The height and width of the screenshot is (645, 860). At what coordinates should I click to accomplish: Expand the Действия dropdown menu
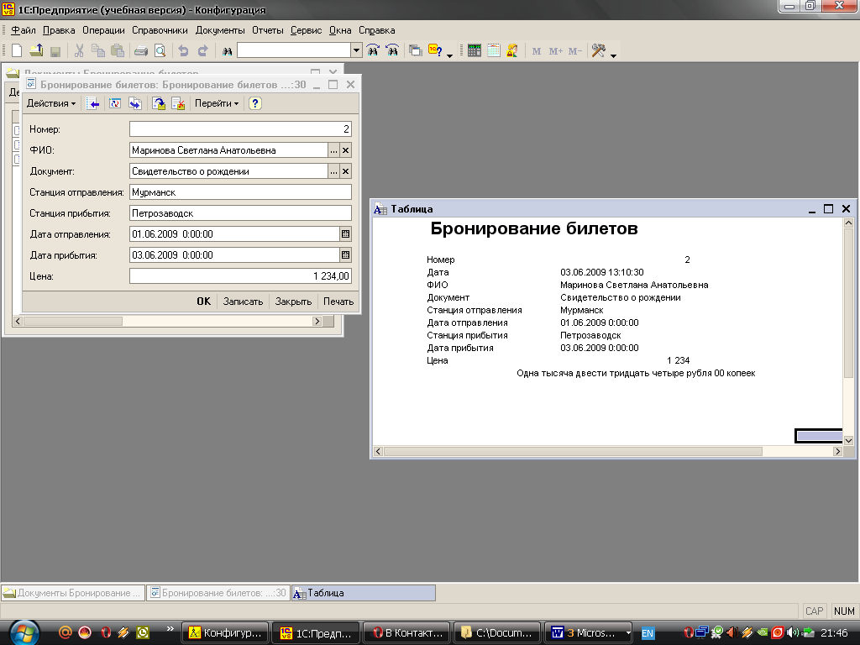[51, 103]
